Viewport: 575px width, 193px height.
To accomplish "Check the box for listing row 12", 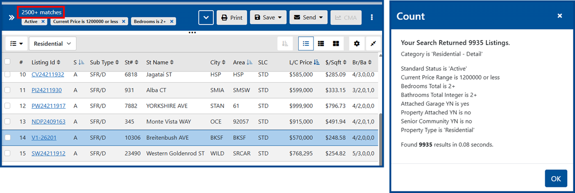I will (x=8, y=106).
